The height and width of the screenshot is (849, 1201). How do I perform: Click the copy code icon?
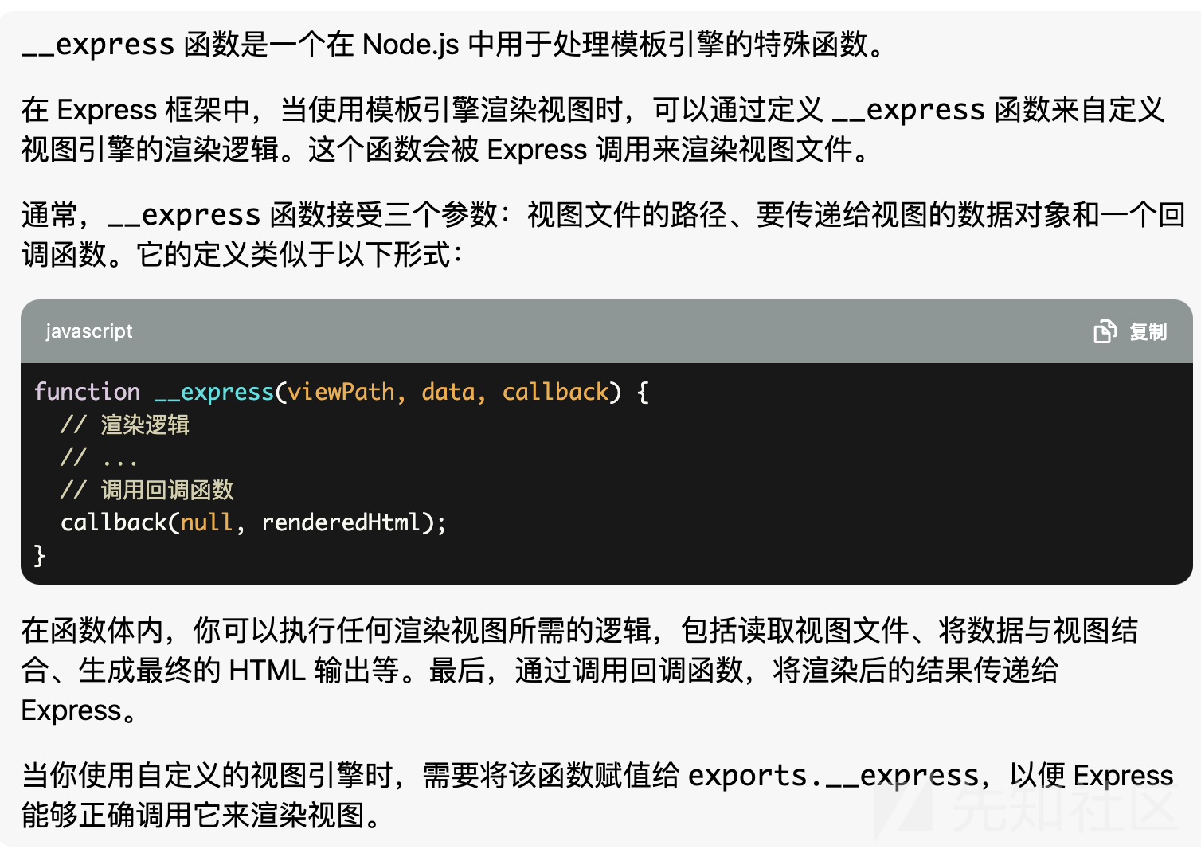(1105, 331)
